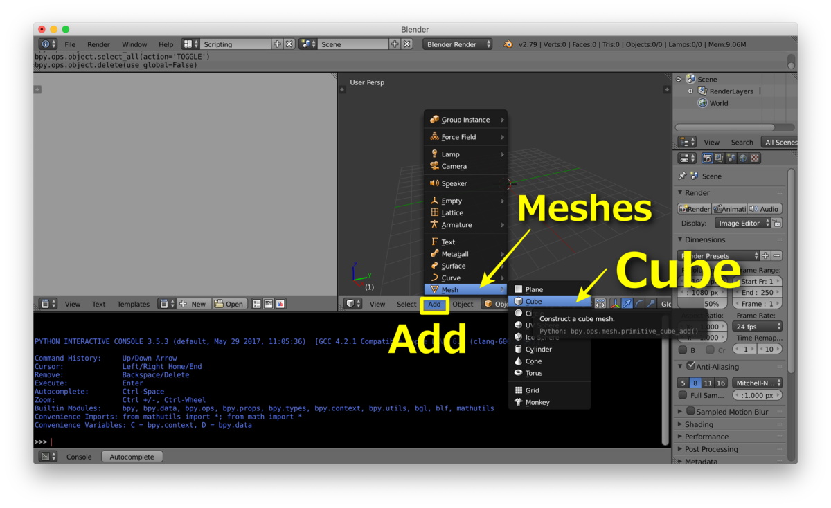This screenshot has width=831, height=508.
Task: Add a render preset with plus button
Action: pyautogui.click(x=765, y=256)
